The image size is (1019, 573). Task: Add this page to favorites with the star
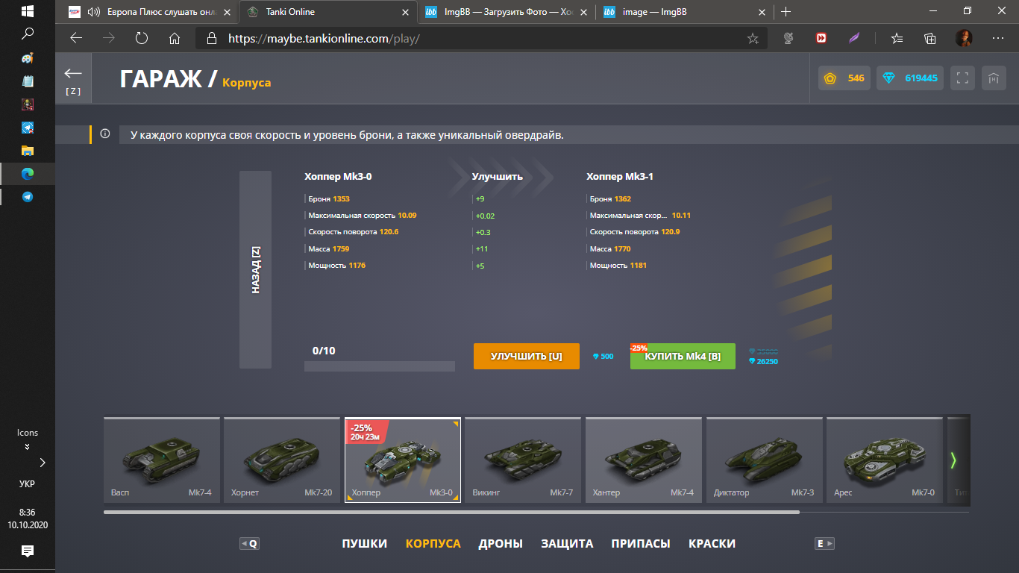tap(753, 38)
